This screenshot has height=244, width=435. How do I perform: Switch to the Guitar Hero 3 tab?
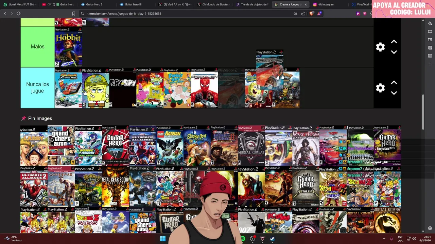tap(97, 4)
